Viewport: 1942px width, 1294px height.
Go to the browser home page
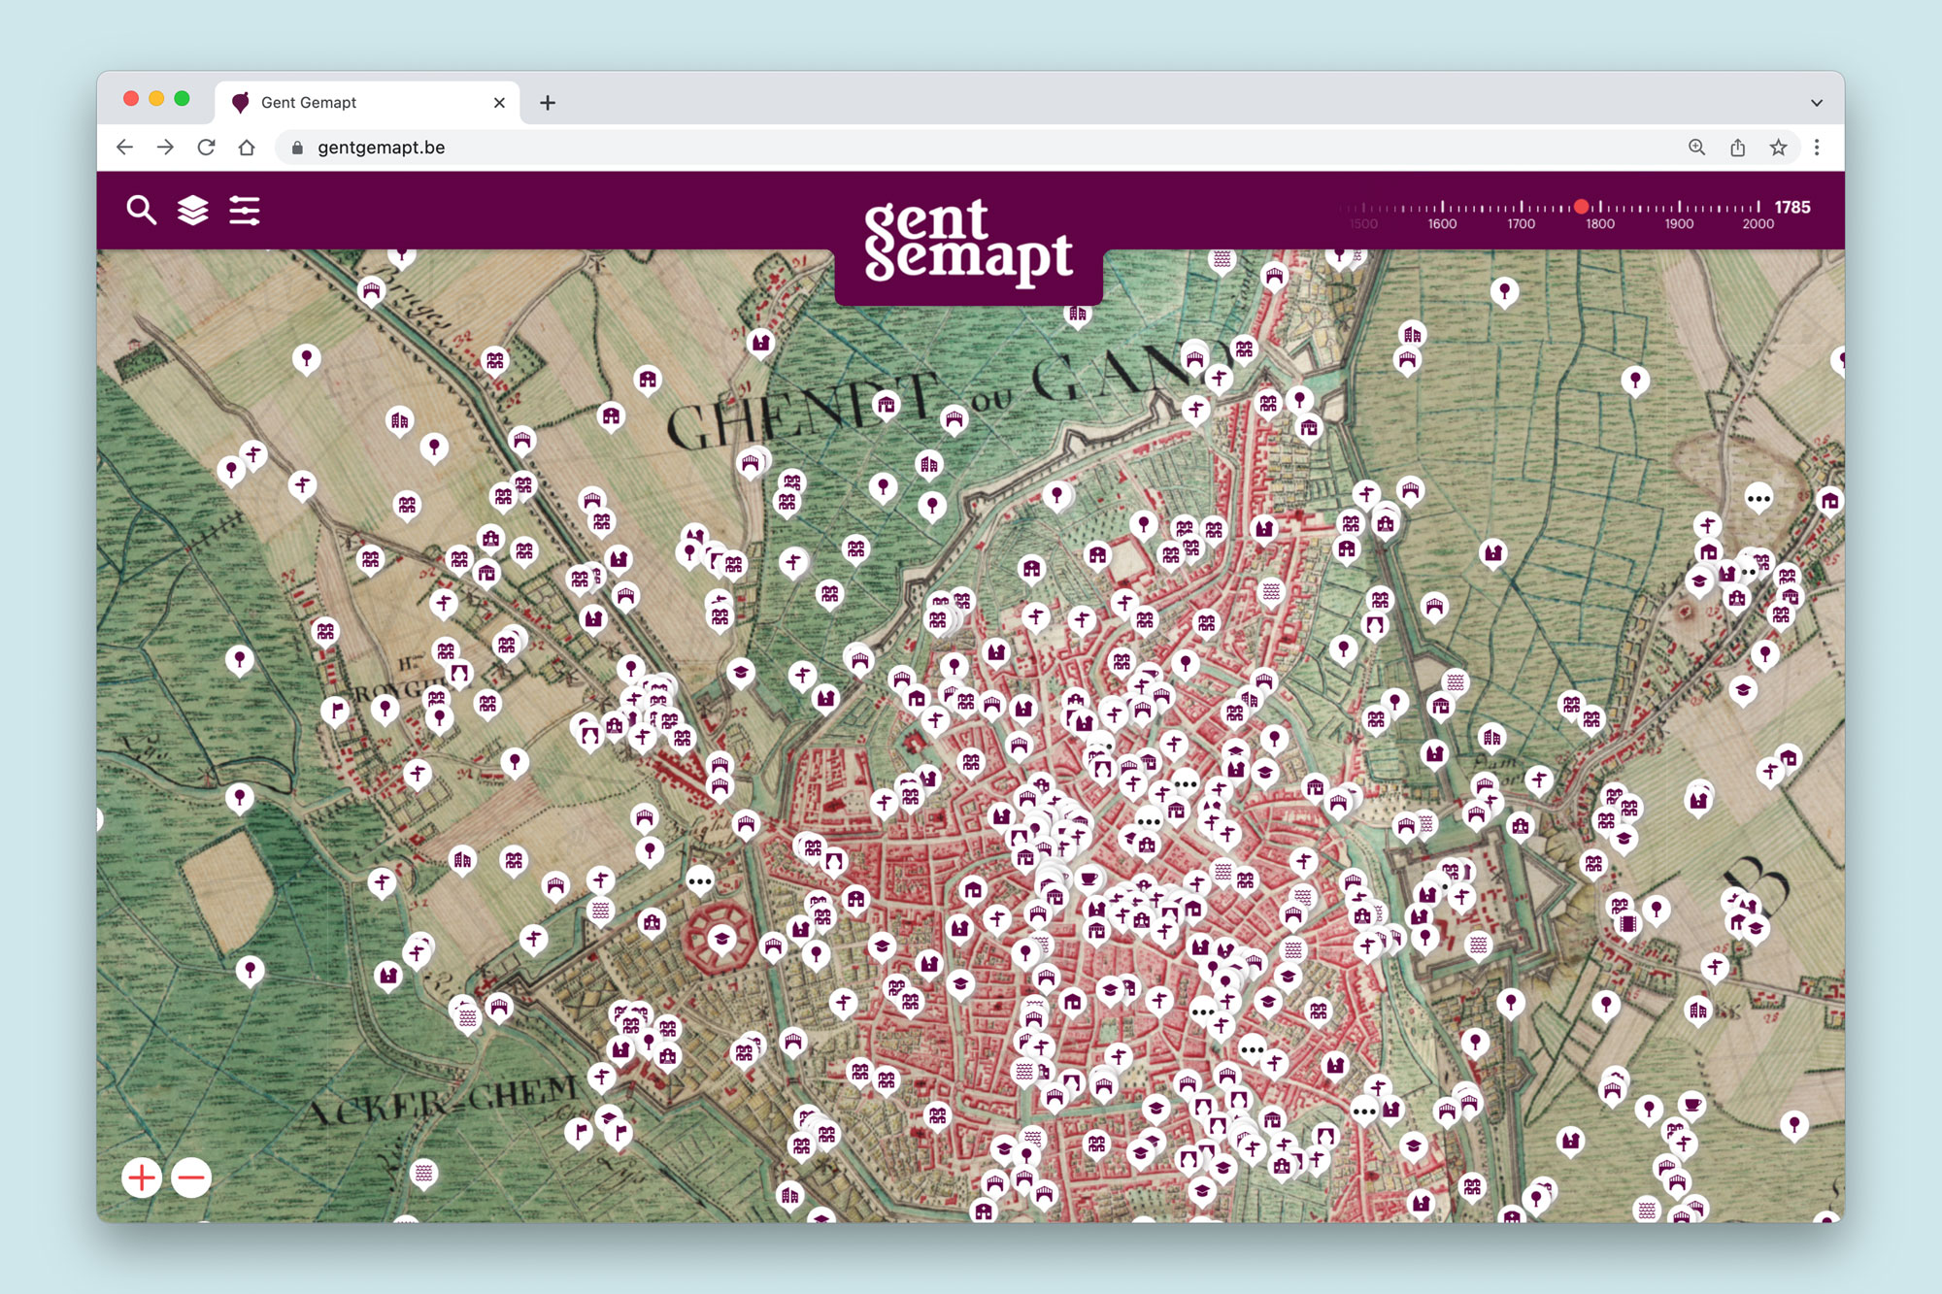(247, 148)
